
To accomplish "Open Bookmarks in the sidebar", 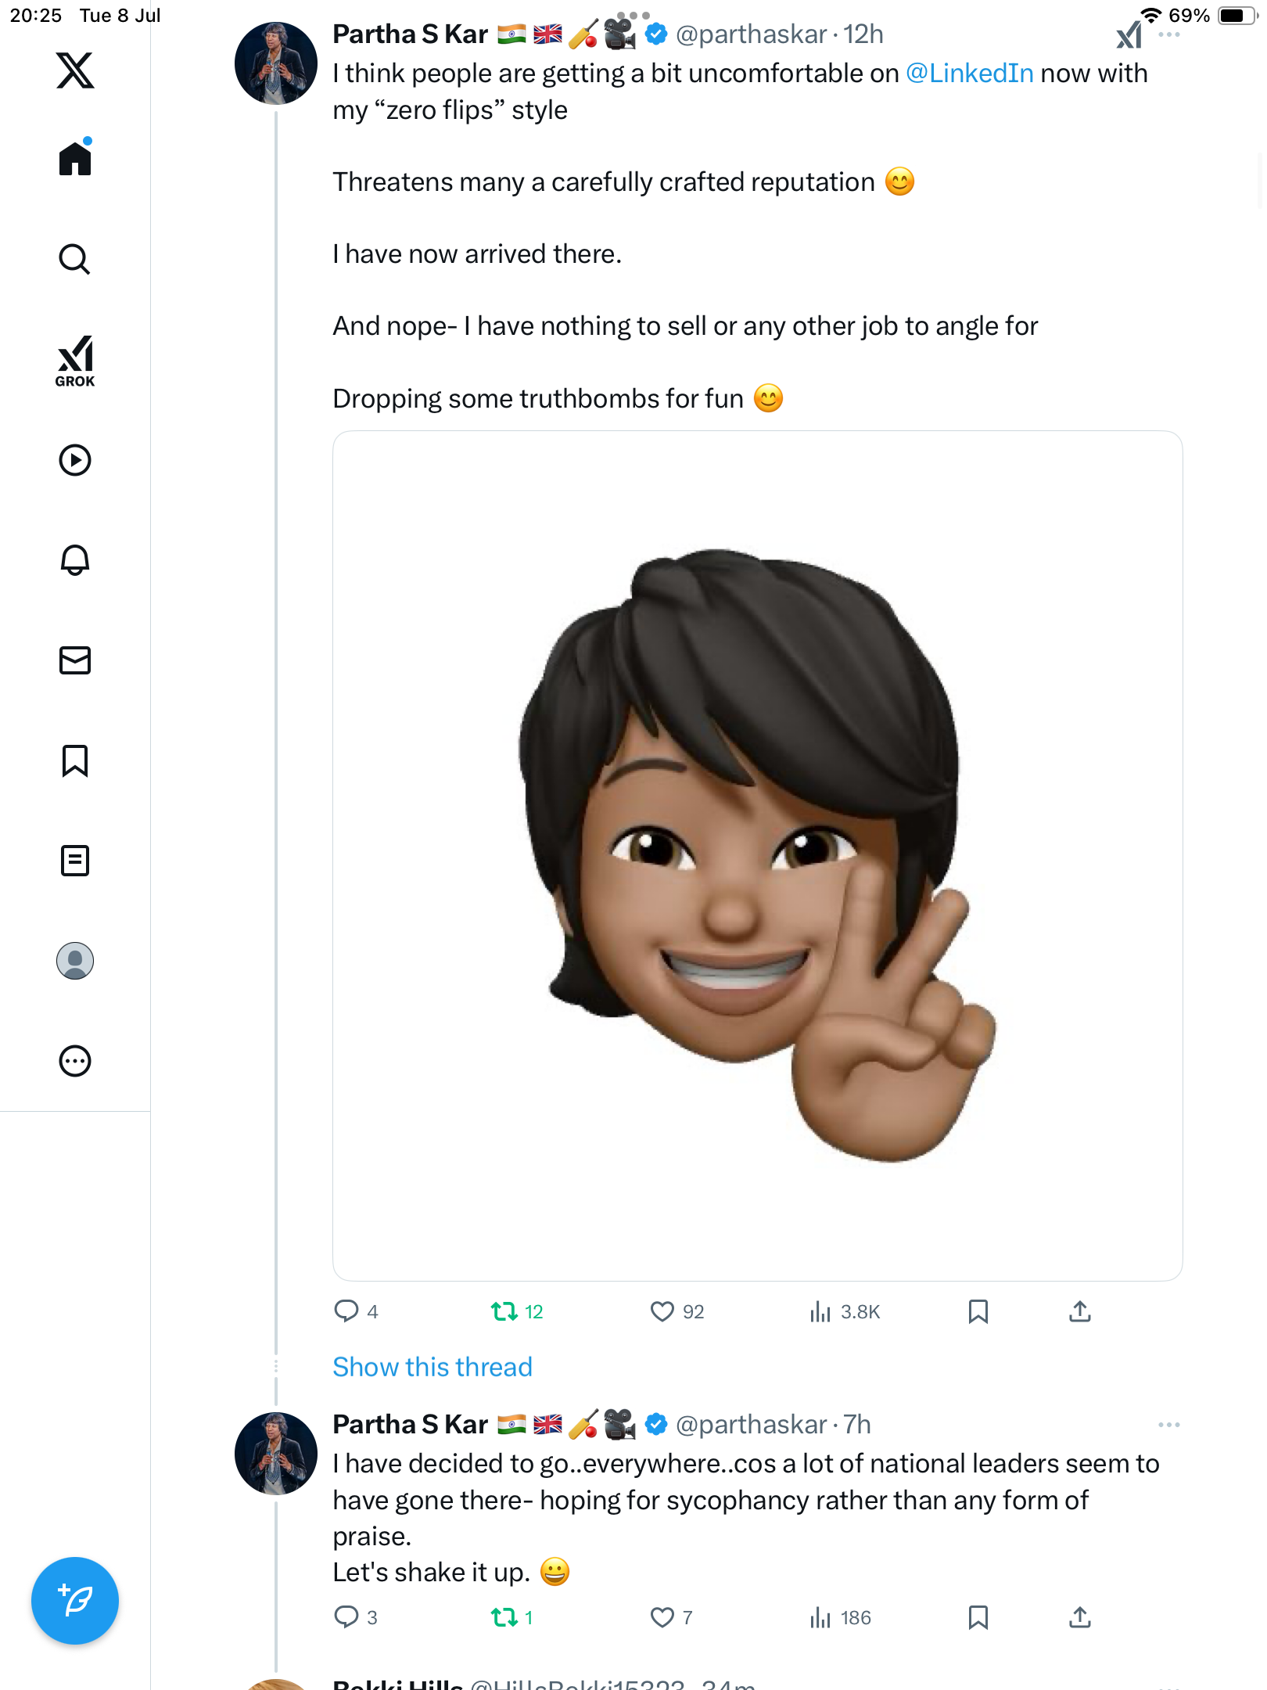I will tap(75, 760).
